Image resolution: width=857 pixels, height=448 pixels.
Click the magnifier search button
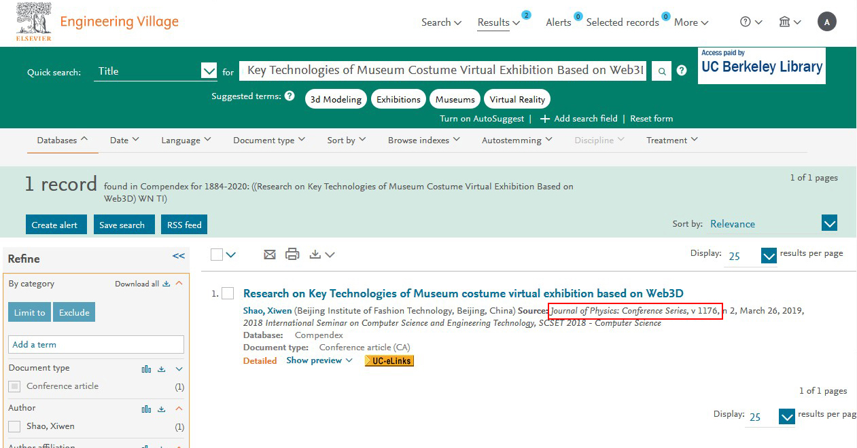pos(662,71)
